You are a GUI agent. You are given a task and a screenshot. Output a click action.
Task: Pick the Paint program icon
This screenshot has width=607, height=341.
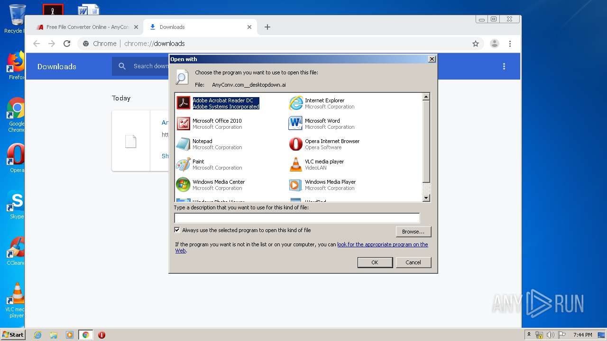tap(183, 164)
